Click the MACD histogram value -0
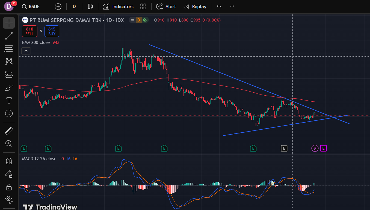Viewport: 370px width, 210px height. click(x=62, y=159)
